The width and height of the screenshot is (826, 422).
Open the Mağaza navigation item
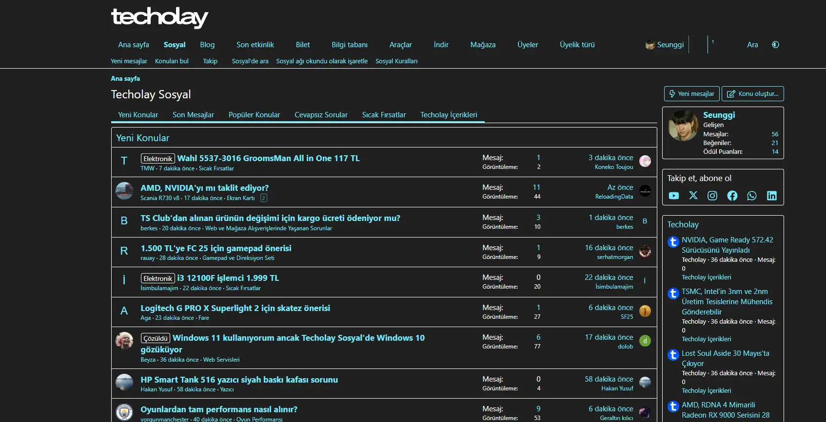coord(483,45)
